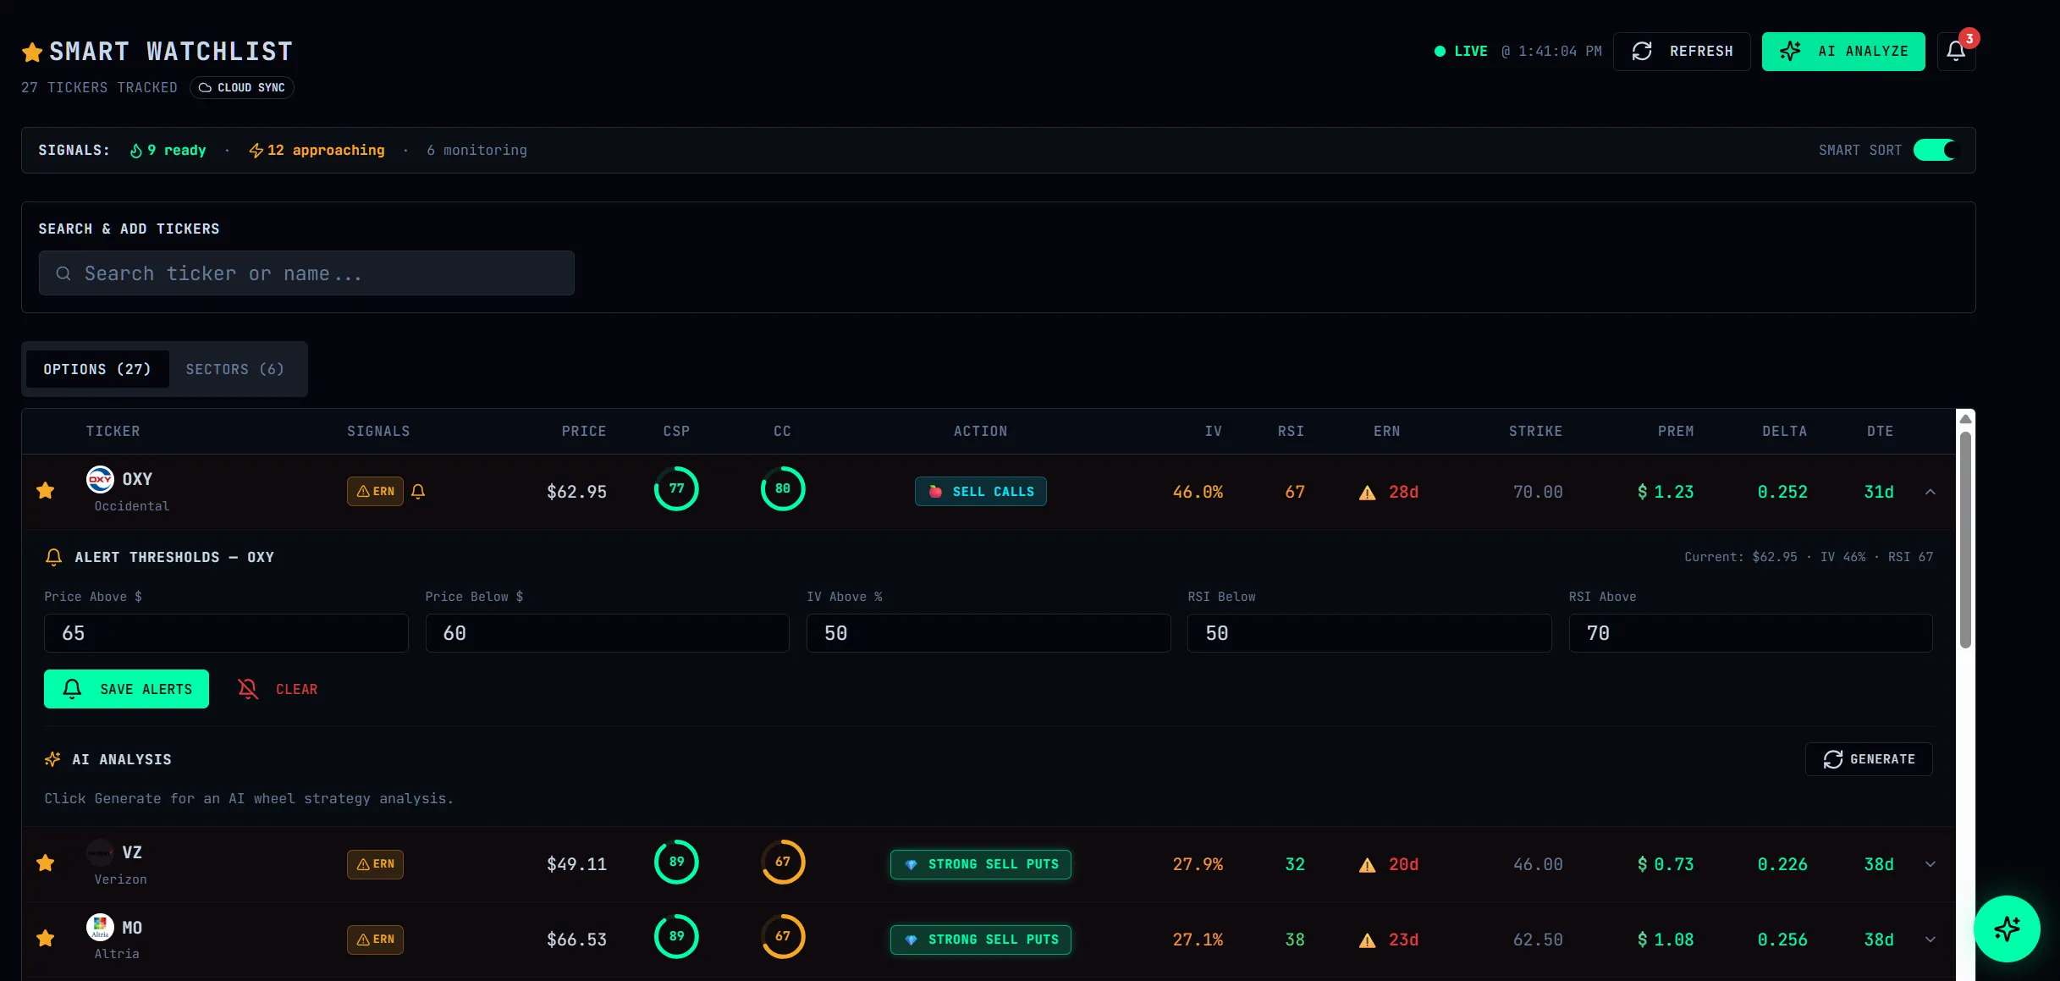Sort by the TICKER column header

tap(113, 432)
